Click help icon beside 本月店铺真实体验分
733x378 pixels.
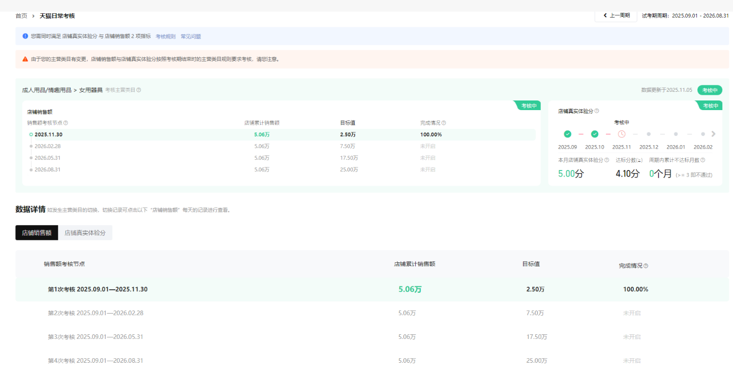606,160
